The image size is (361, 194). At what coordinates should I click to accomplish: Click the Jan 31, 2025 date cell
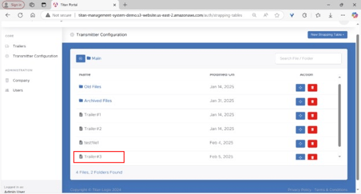coord(222,101)
